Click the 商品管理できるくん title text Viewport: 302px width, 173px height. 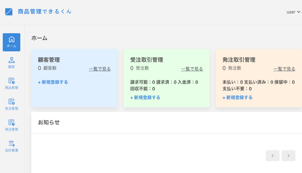[45, 12]
